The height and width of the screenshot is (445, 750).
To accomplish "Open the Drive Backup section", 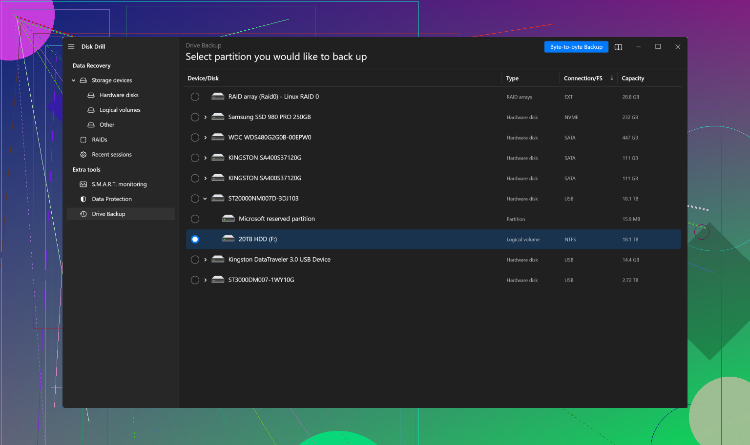I will click(121, 214).
